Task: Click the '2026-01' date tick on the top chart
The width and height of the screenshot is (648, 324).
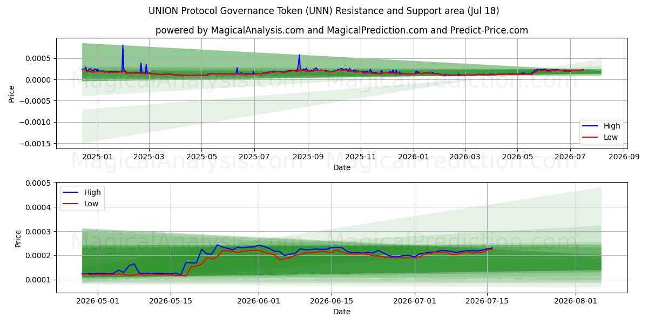Action: pos(413,157)
